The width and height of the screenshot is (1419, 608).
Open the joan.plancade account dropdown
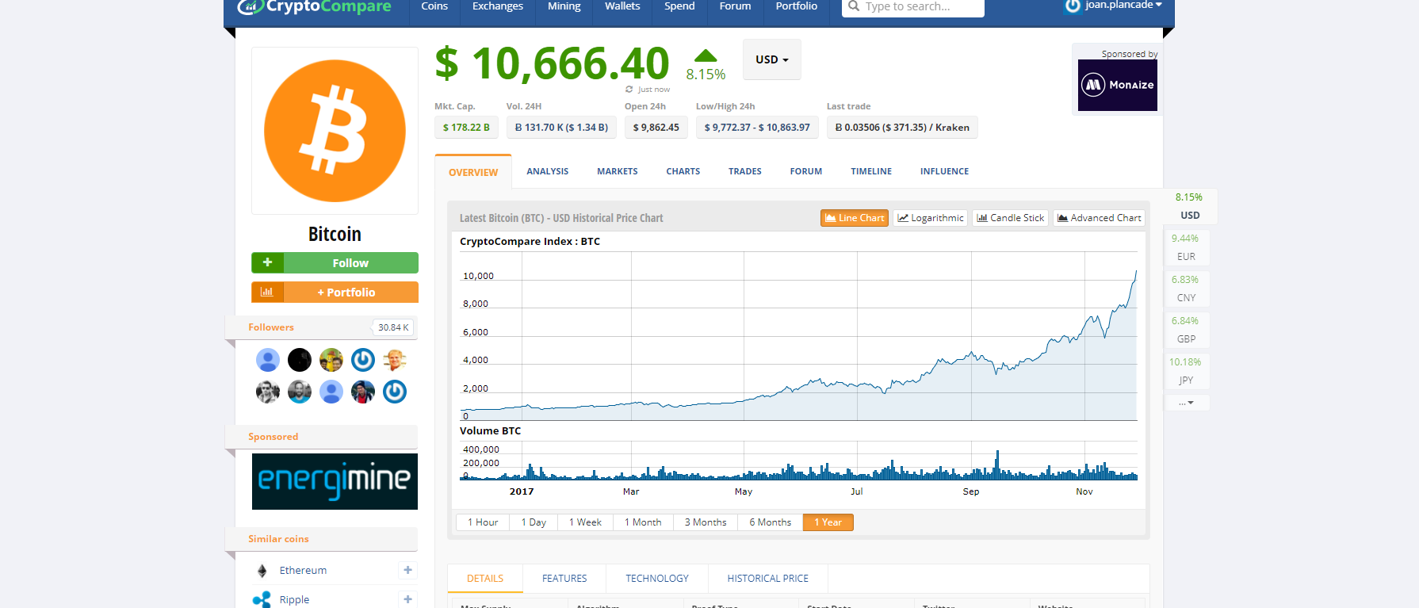1123,6
